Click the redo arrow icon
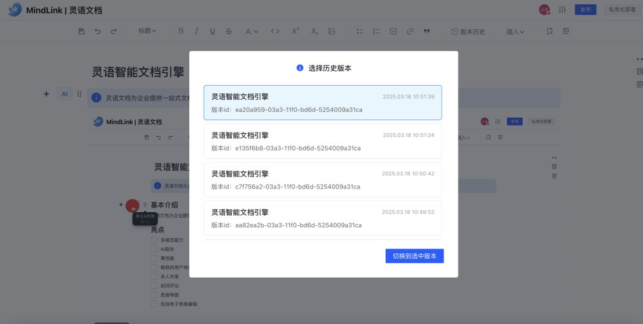643x324 pixels. [114, 31]
